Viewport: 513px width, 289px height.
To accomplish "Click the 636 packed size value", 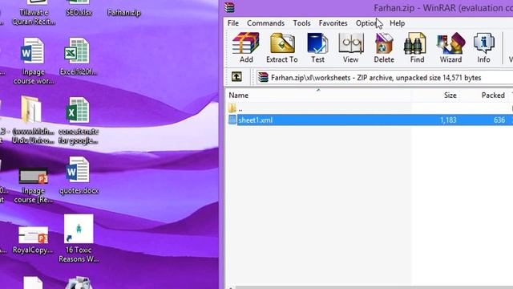I will (499, 120).
